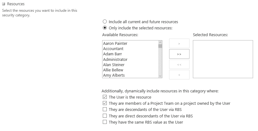Image resolution: width=258 pixels, height=131 pixels.
Task: Choose Allie Bellew from the list
Action: (x=113, y=70)
